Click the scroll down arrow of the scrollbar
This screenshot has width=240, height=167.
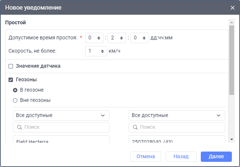(x=231, y=139)
